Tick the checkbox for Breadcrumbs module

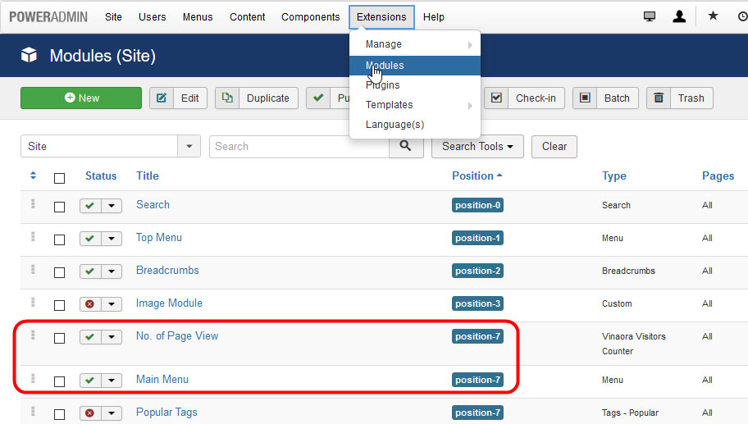click(x=59, y=272)
